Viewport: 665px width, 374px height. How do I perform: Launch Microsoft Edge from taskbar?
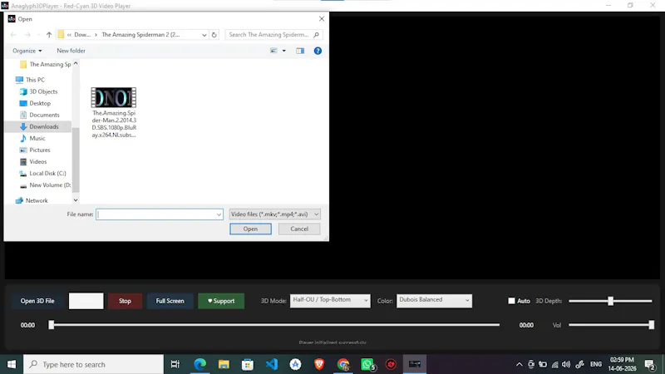tap(199, 364)
